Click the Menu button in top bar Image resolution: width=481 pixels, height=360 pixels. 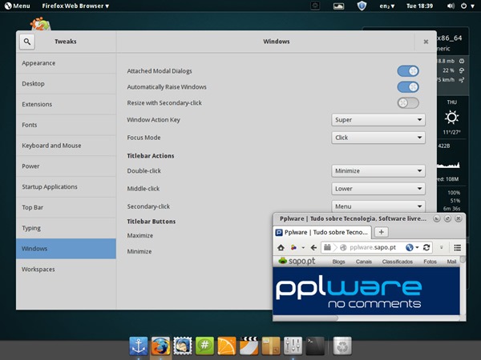17,6
